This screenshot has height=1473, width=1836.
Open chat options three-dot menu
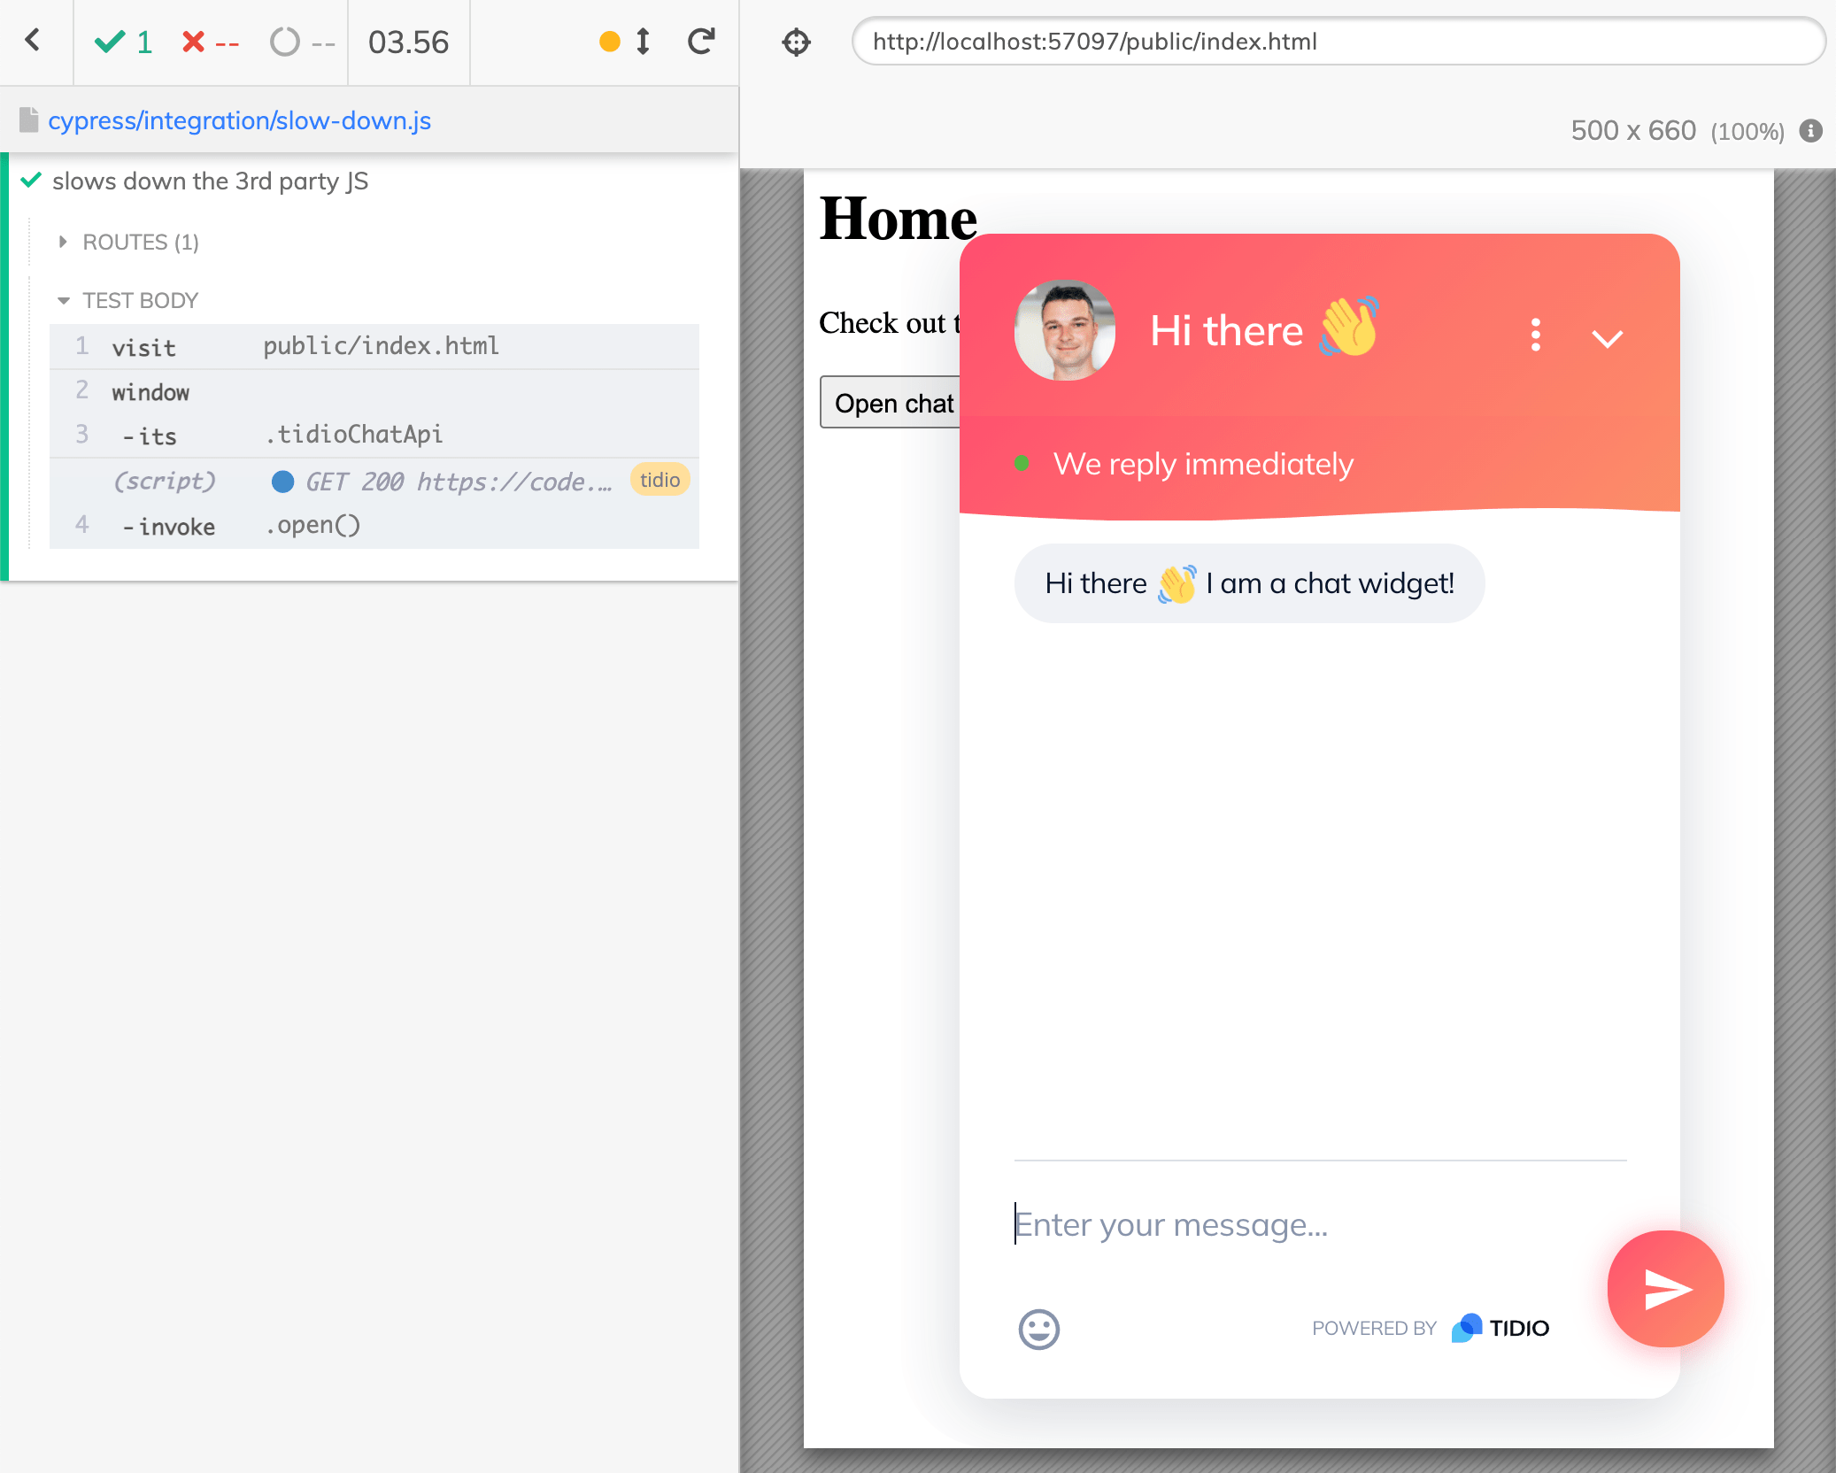tap(1536, 335)
